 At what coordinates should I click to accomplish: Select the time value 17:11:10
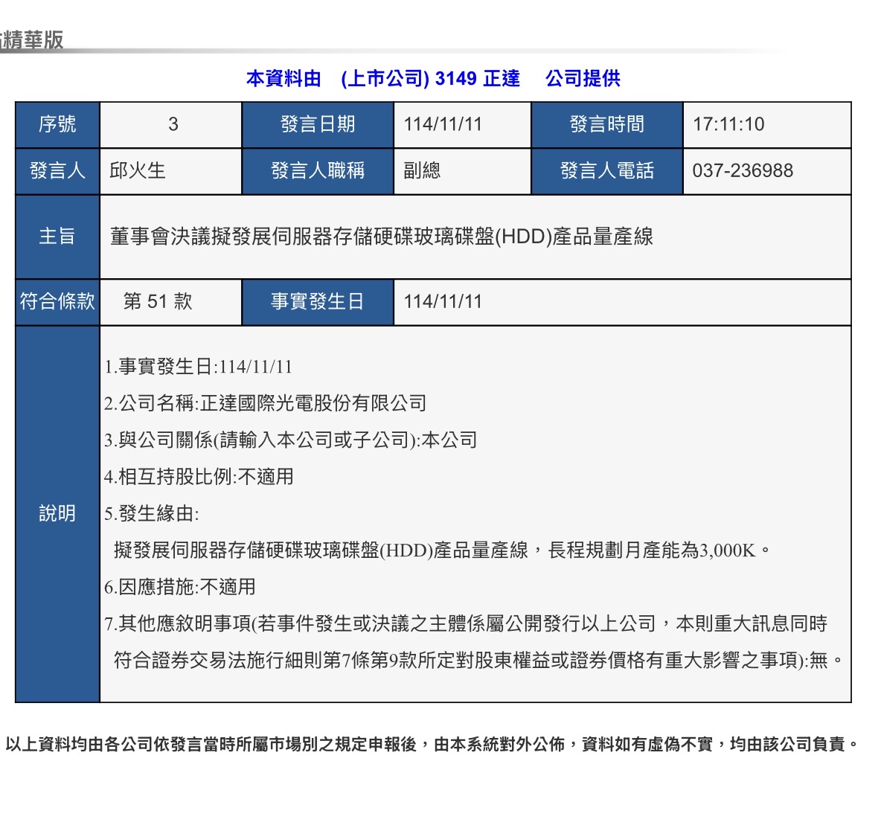(728, 124)
